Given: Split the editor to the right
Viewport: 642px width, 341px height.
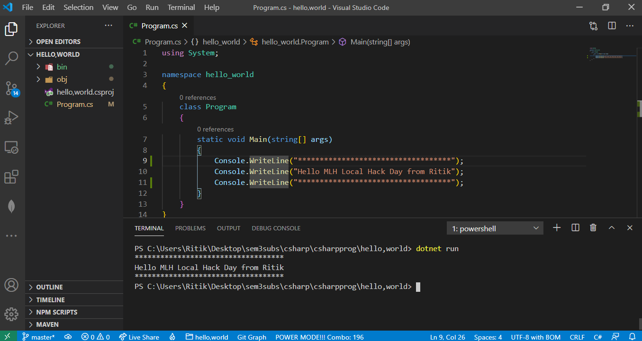Looking at the screenshot, I should [612, 26].
